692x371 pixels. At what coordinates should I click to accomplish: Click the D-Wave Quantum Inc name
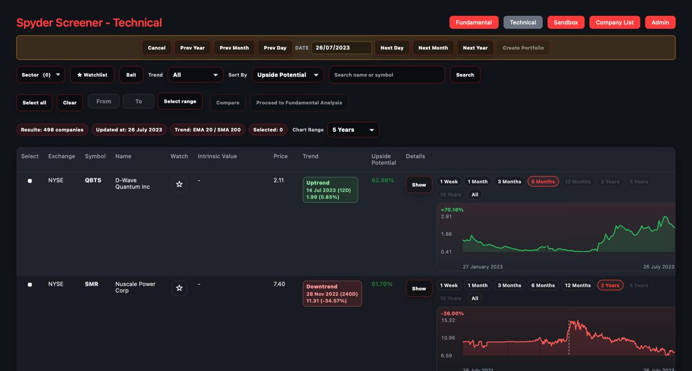132,183
